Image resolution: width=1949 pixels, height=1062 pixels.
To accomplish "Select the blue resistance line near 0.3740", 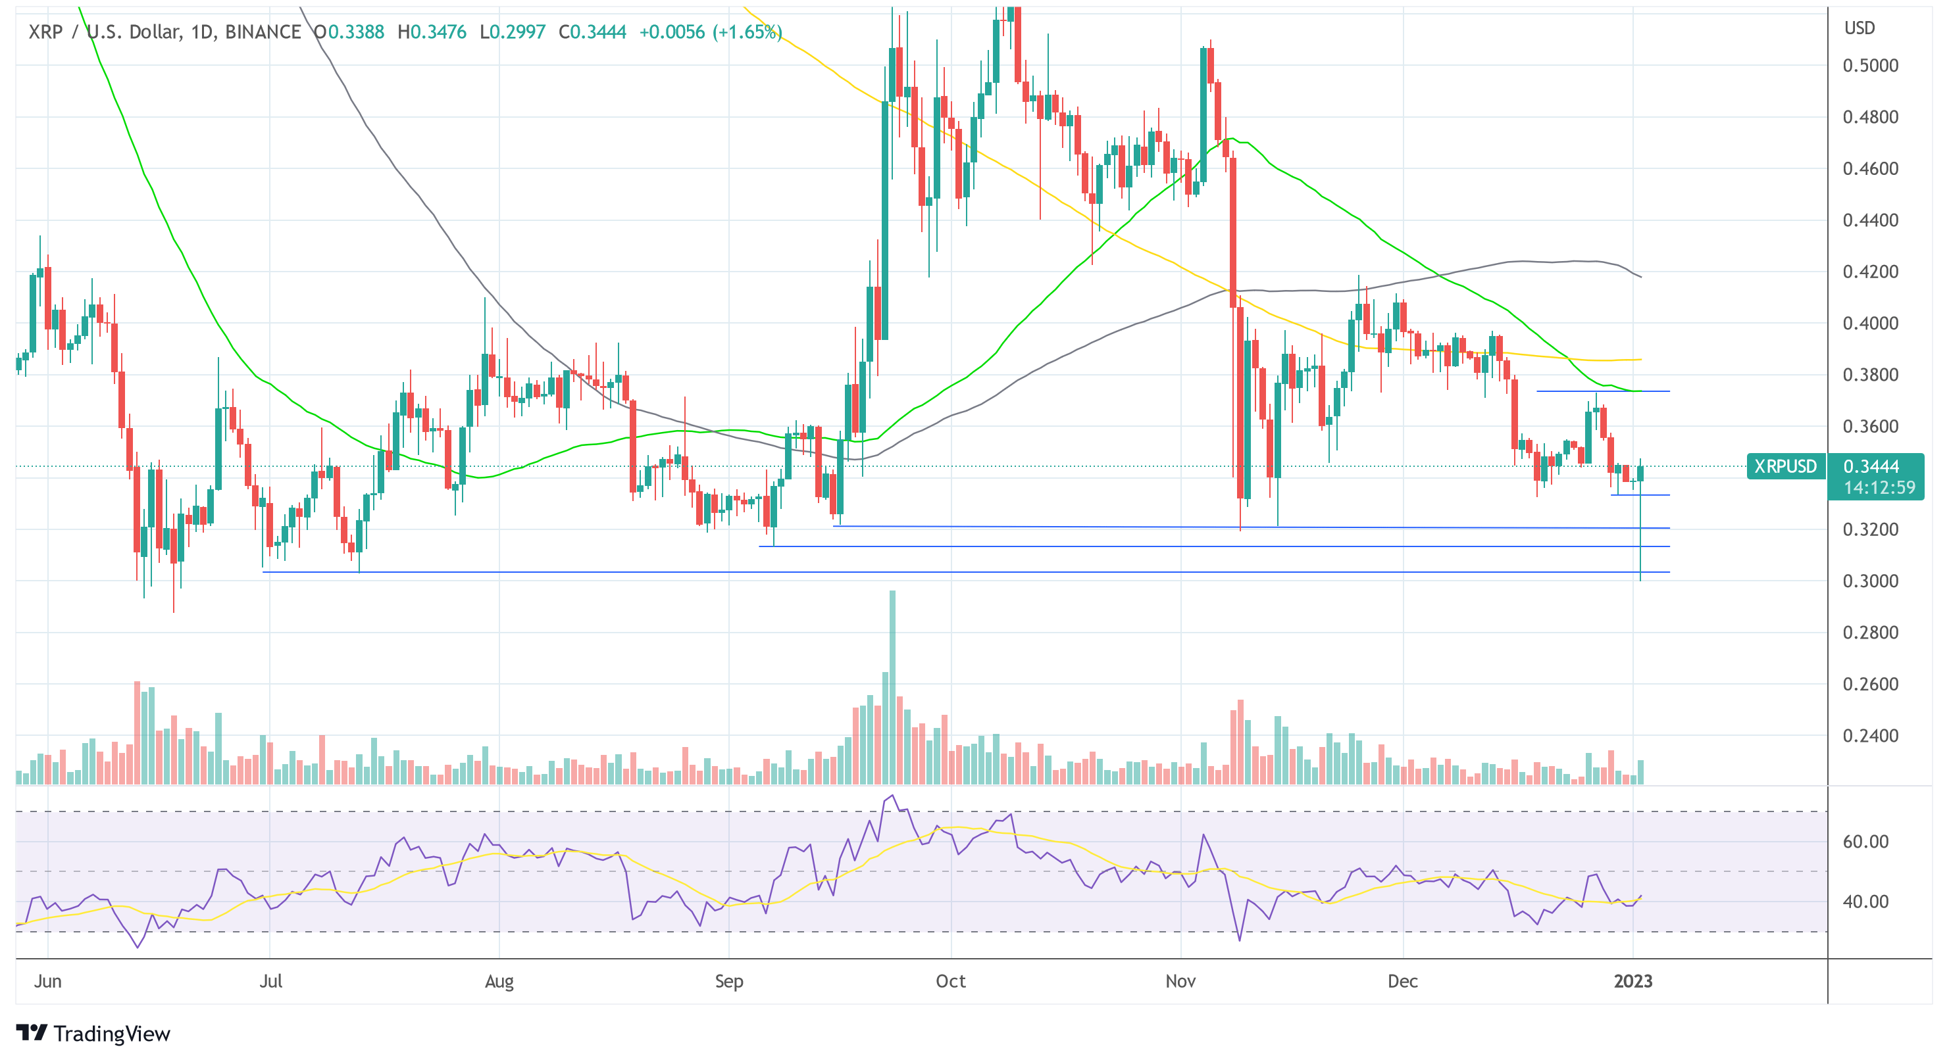I will (x=1602, y=391).
